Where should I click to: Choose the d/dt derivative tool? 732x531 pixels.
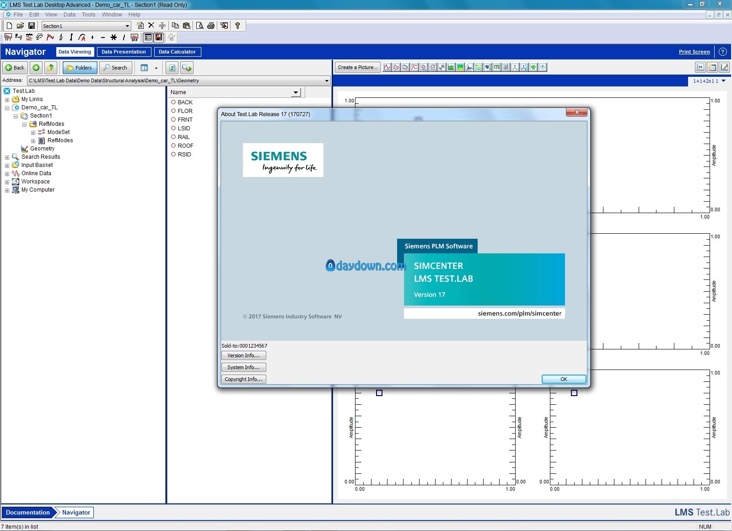tap(61, 37)
